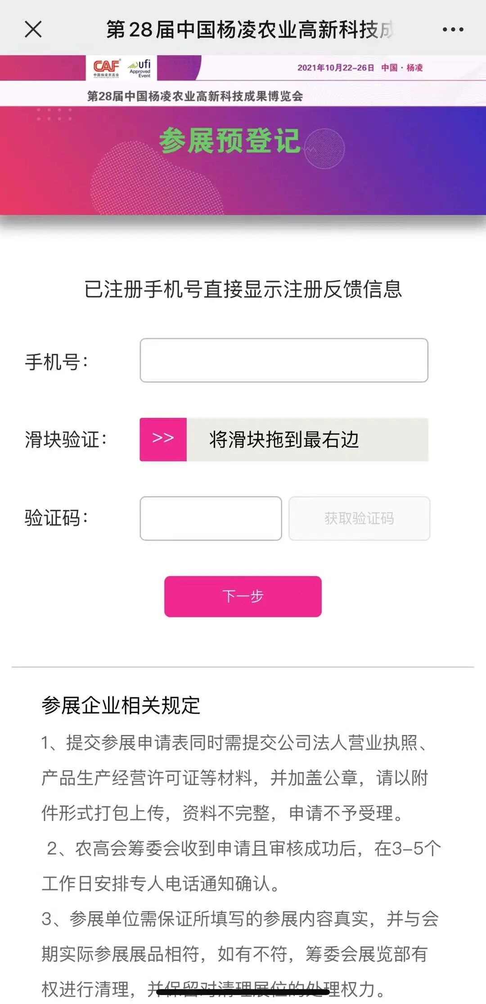The image size is (486, 1004).
Task: Open the three-dot more options menu
Action: [453, 30]
